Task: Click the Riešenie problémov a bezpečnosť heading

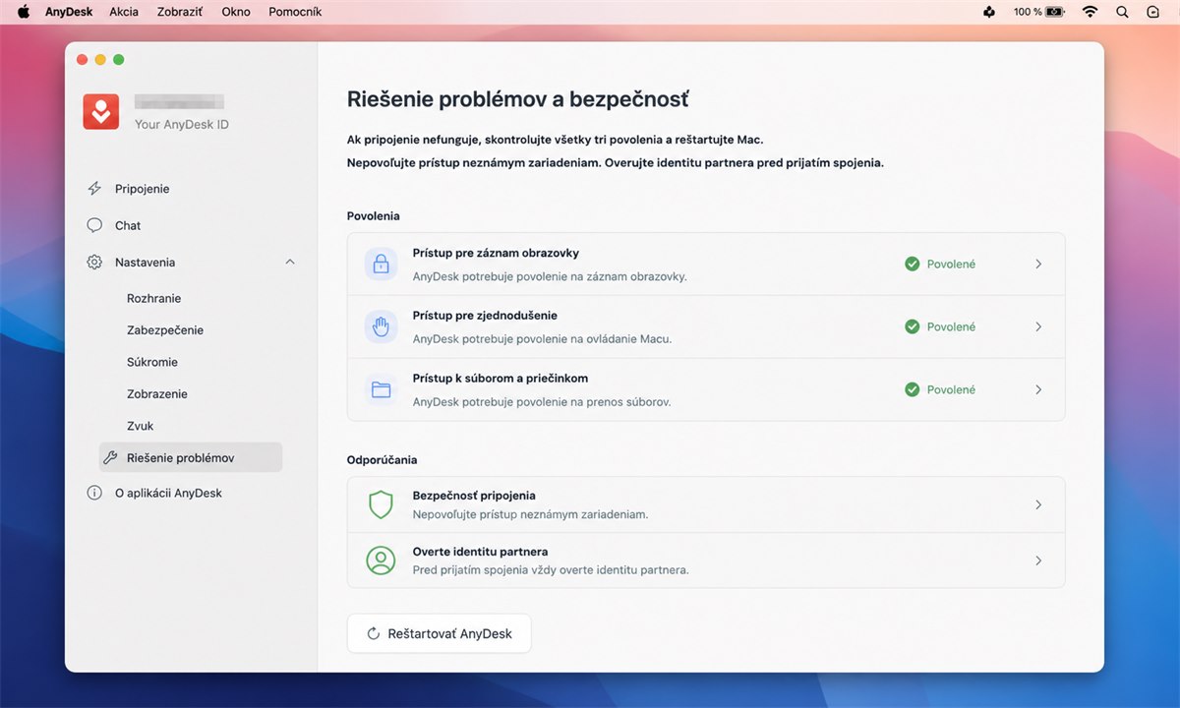Action: tap(518, 99)
